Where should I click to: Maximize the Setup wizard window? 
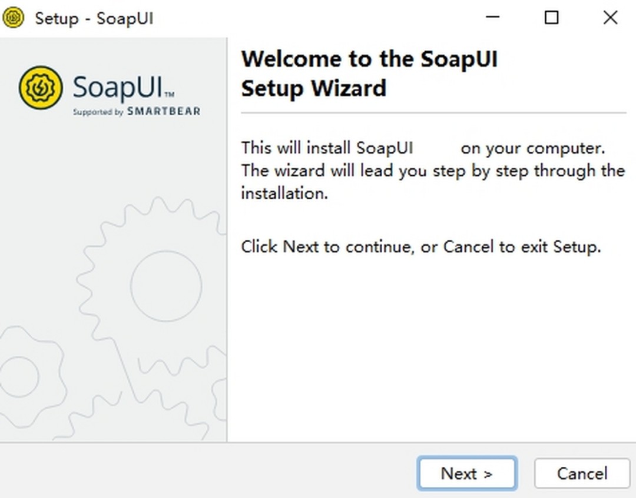point(551,18)
